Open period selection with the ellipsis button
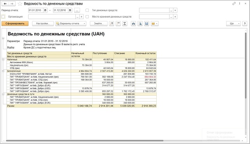 click(77, 11)
